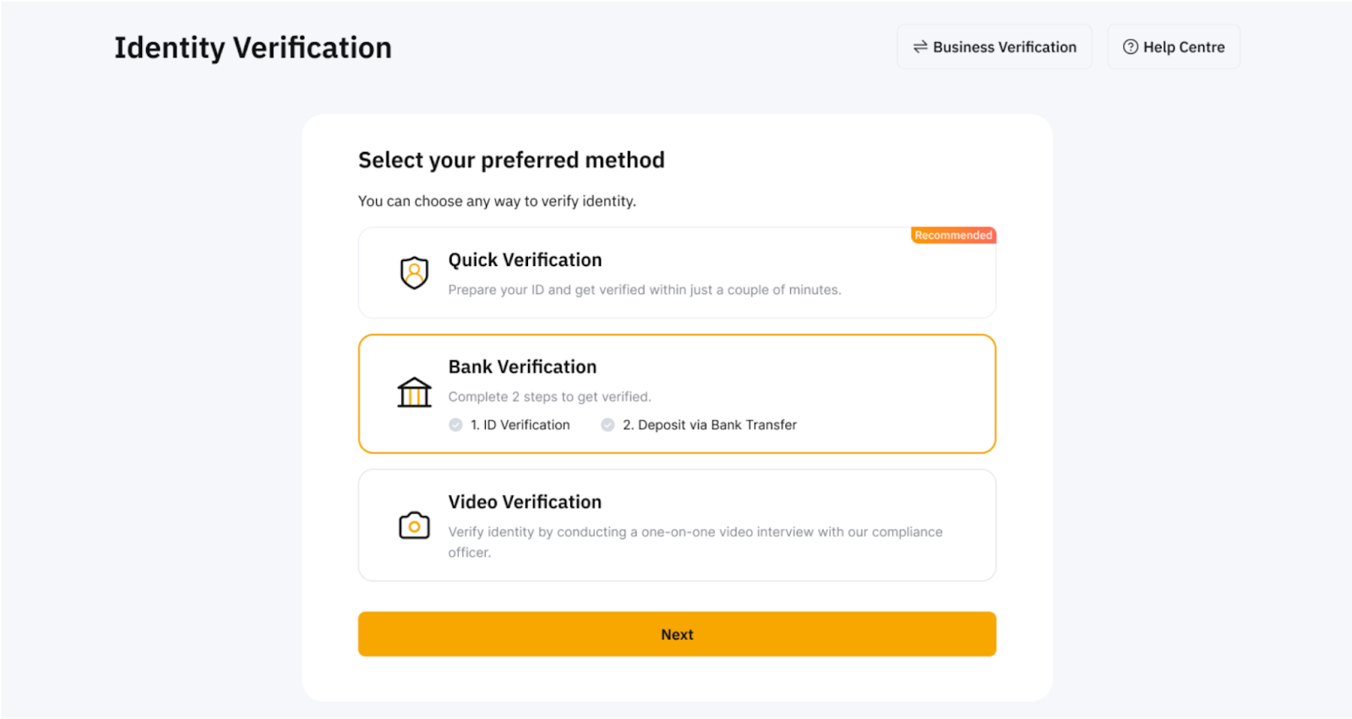Viewport: 1352px width, 719px height.
Task: Click the check circle beside Deposit via Bank Transfer
Action: tap(608, 425)
